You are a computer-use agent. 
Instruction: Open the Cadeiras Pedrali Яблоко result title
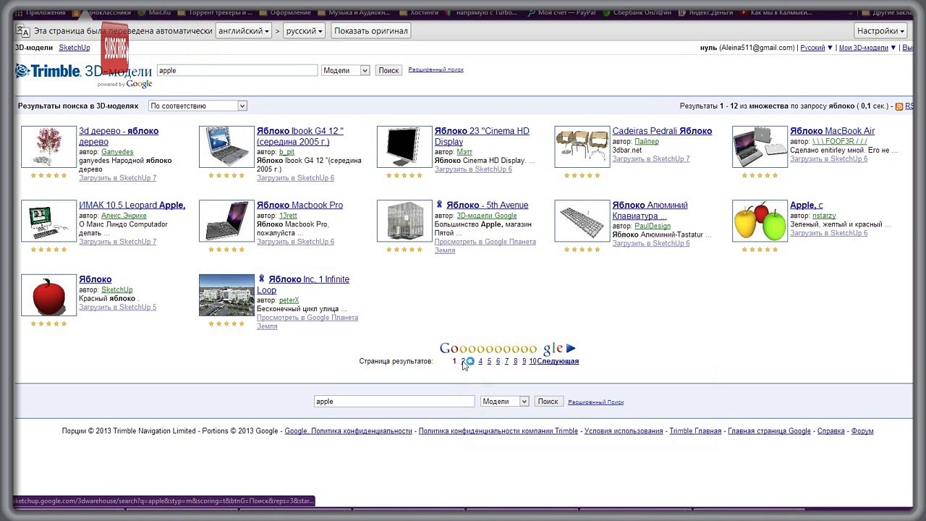click(x=662, y=131)
